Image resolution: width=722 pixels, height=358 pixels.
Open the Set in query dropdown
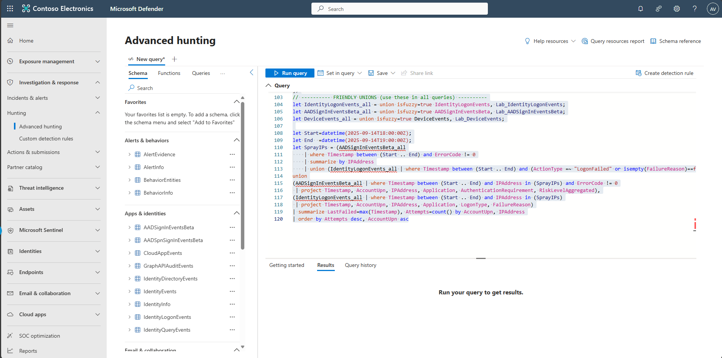[340, 73]
